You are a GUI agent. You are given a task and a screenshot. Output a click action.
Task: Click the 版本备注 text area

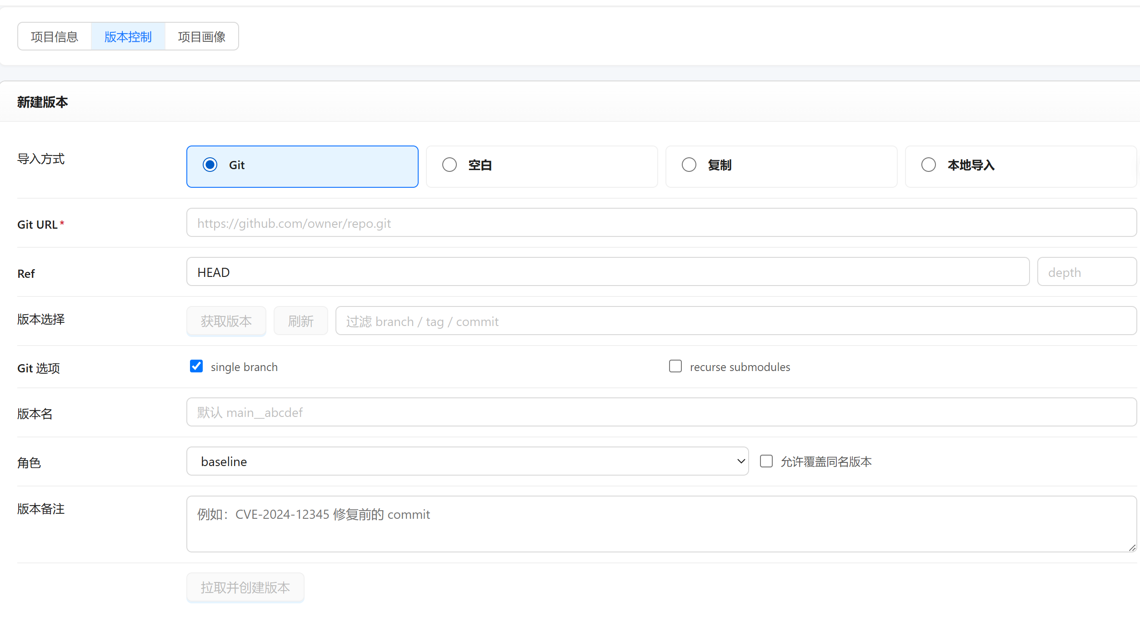coord(661,524)
